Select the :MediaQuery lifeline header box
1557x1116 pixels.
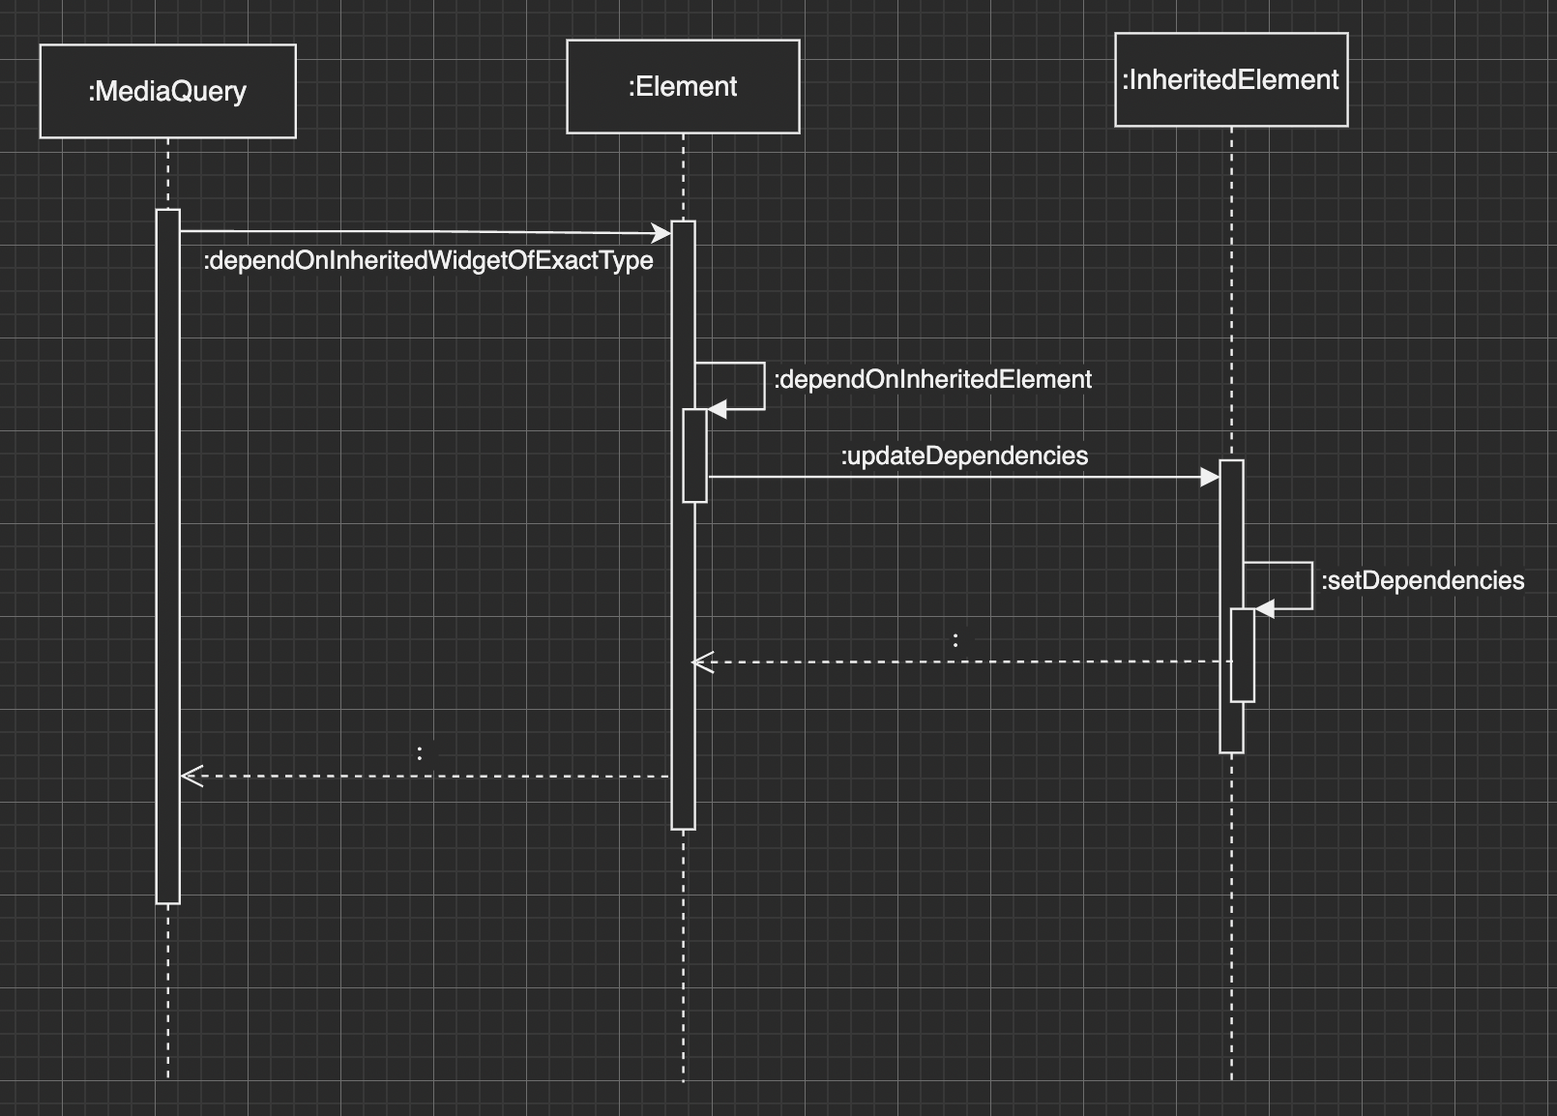pos(167,91)
